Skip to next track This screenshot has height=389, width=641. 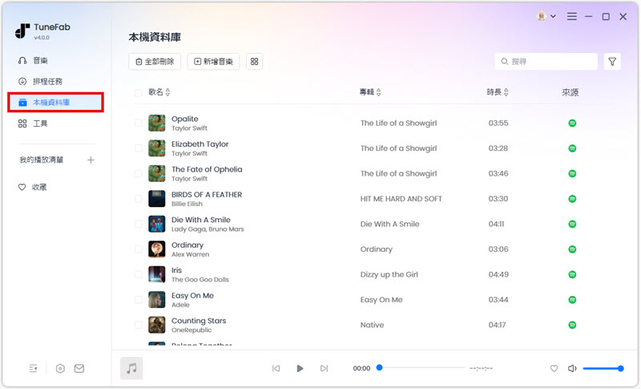324,369
